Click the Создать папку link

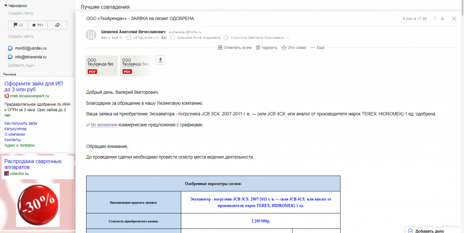21,13
